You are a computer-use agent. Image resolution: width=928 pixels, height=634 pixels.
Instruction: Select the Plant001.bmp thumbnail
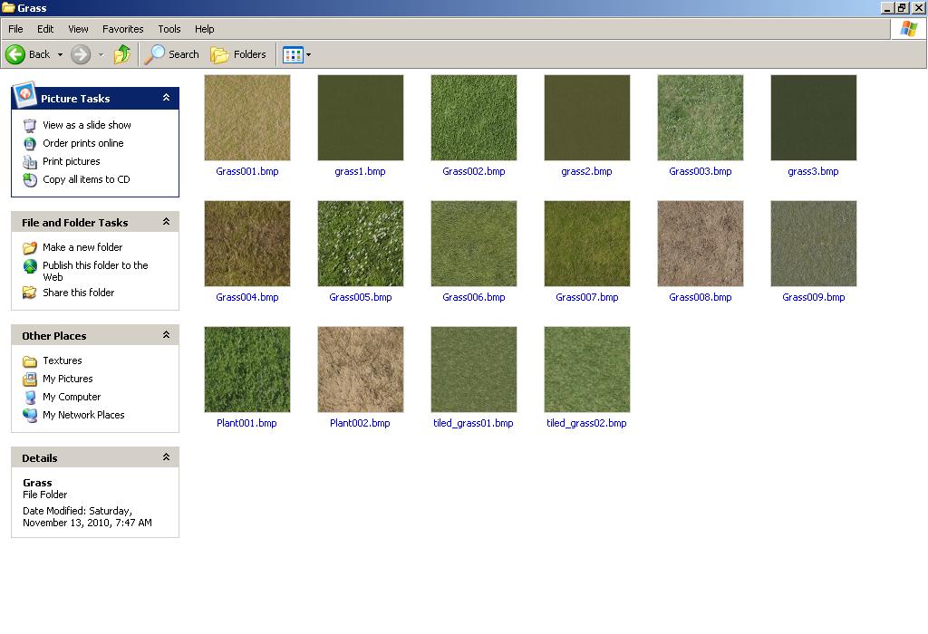[247, 370]
